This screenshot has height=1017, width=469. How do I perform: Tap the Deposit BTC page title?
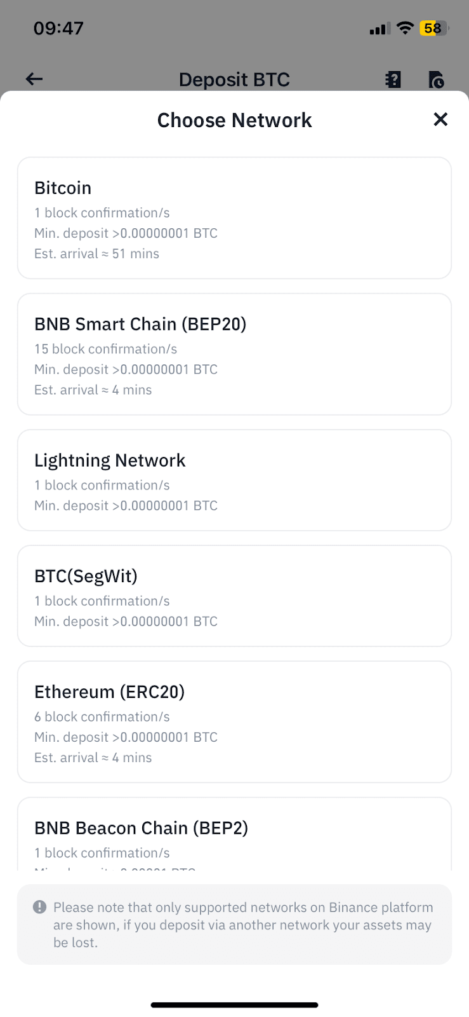(x=234, y=79)
